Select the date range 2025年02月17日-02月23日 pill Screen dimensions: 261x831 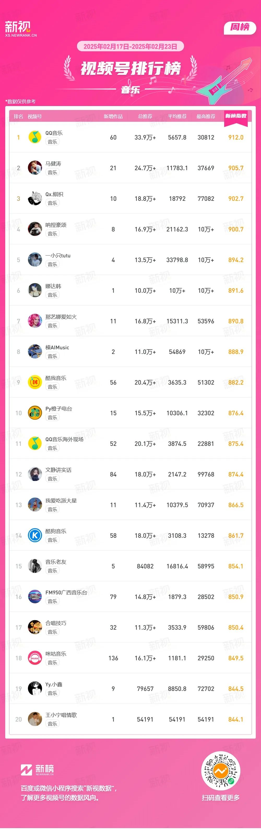click(x=130, y=46)
